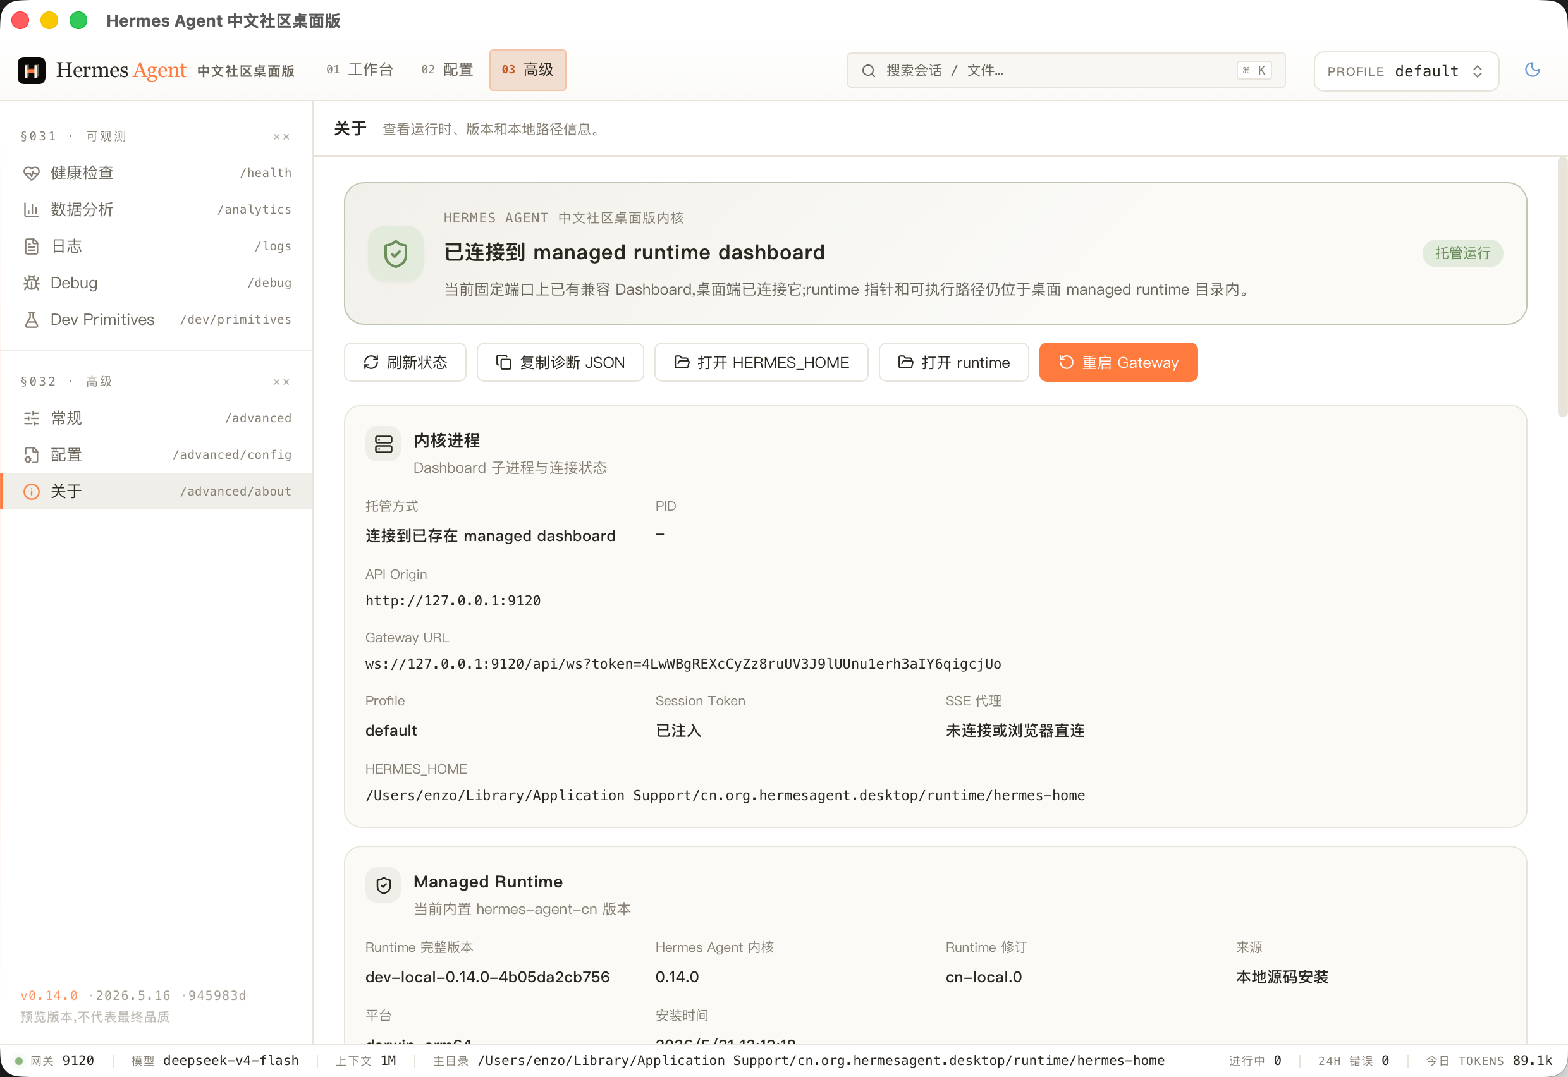Screen dimensions: 1568x1077
Task: Click the macOS green zoom window button
Action: 78,20
